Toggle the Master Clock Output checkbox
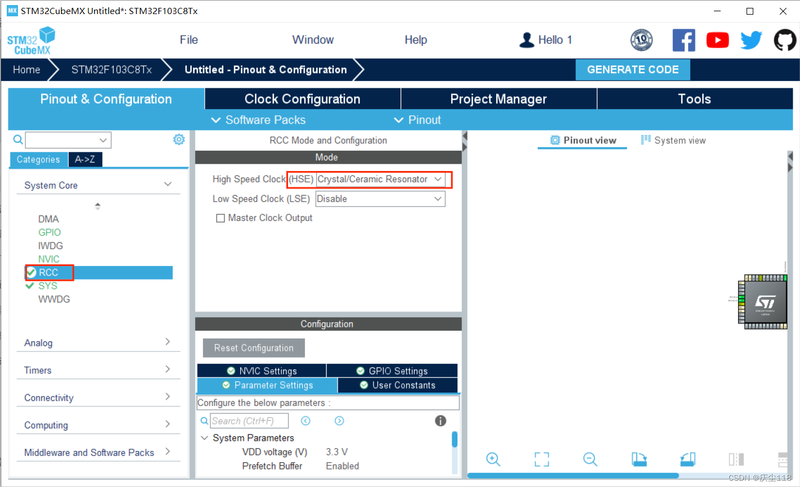The height and width of the screenshot is (487, 800). pos(221,218)
